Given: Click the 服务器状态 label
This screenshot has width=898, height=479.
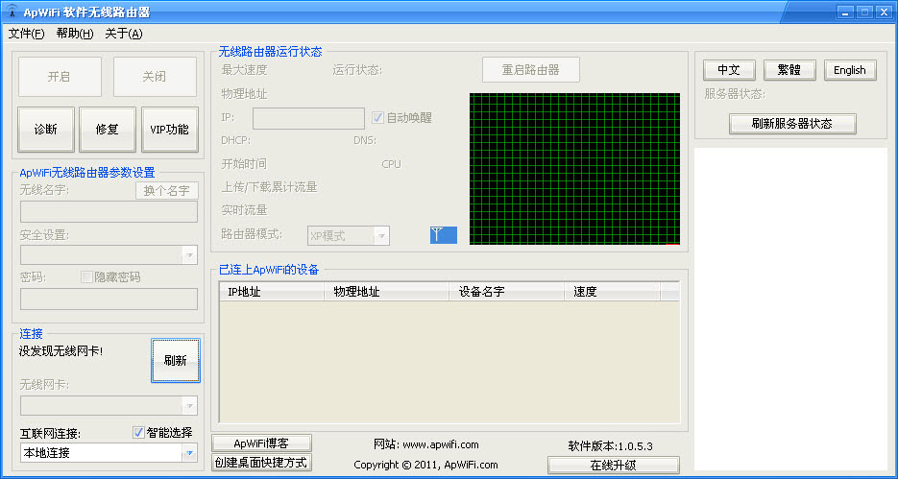Looking at the screenshot, I should click(x=735, y=94).
